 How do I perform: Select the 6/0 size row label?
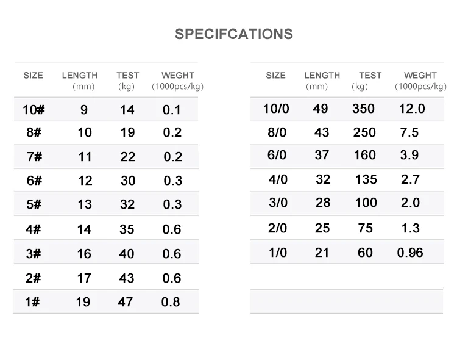277,155
